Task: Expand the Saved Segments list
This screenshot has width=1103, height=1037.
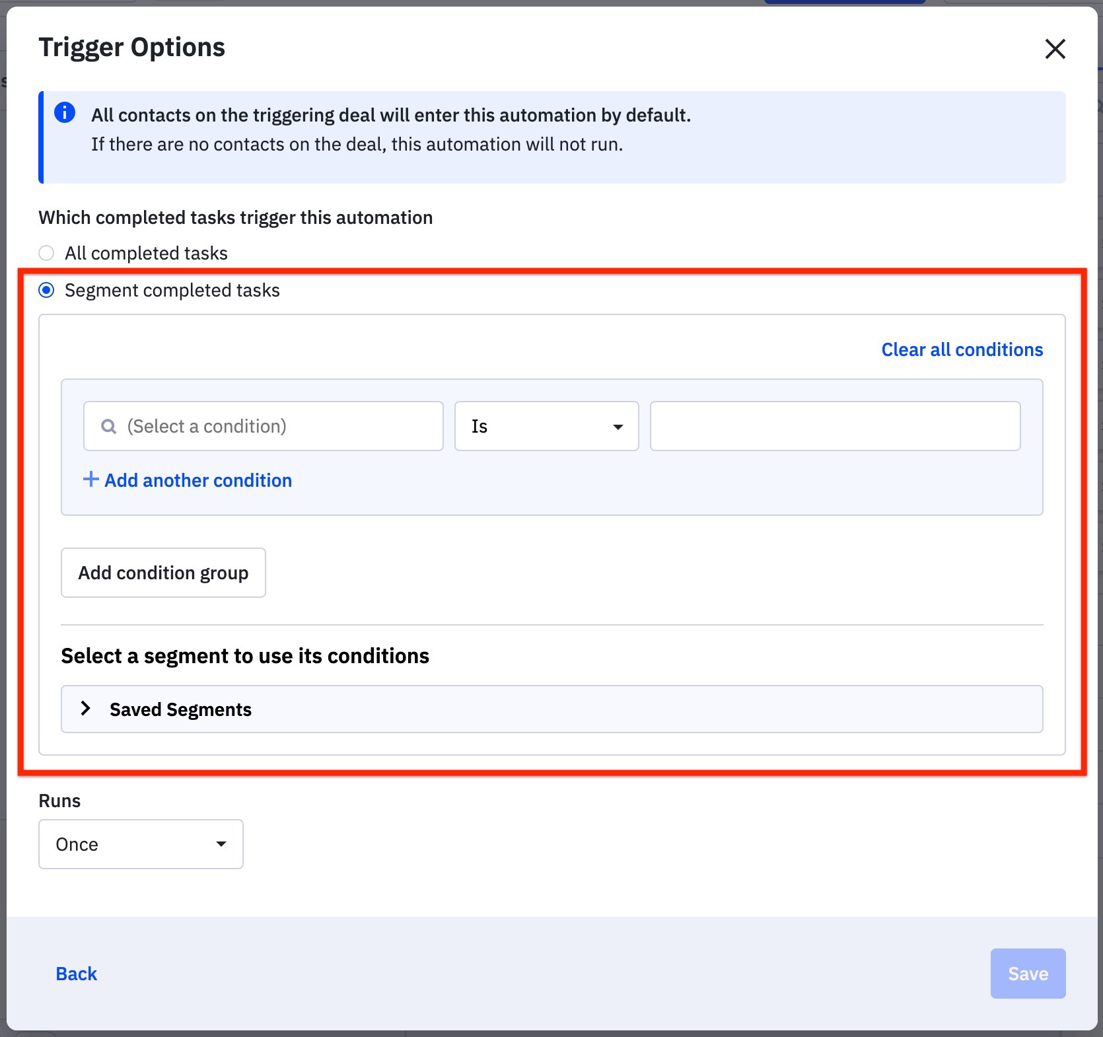Action: [180, 709]
